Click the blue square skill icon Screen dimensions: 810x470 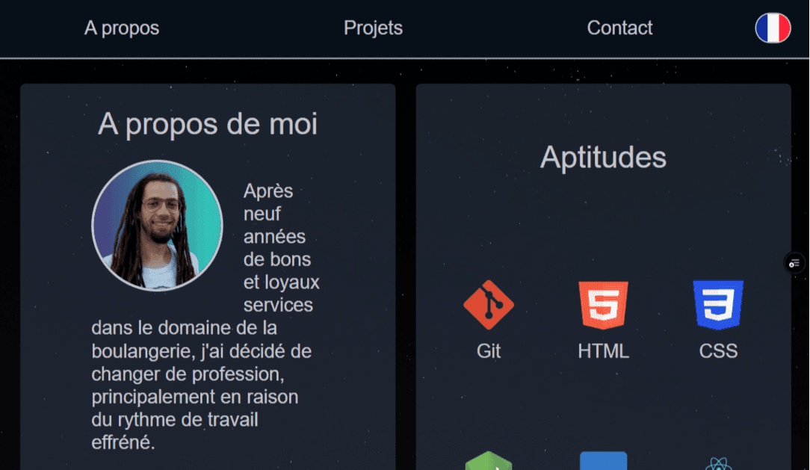point(603,461)
